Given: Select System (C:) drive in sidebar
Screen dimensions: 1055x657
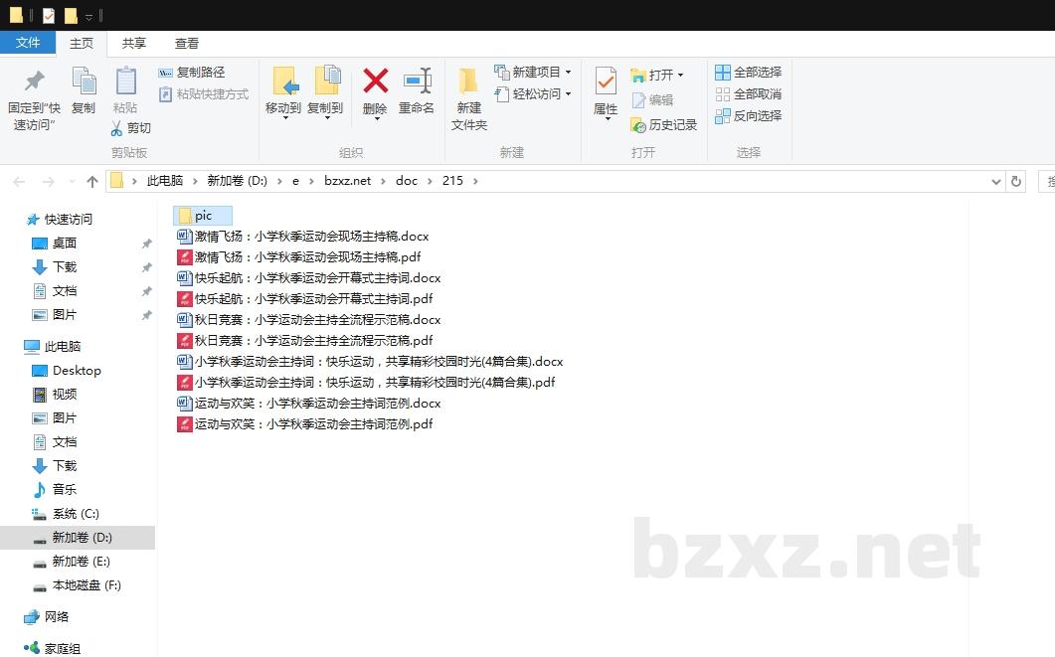Looking at the screenshot, I should click(x=76, y=514).
